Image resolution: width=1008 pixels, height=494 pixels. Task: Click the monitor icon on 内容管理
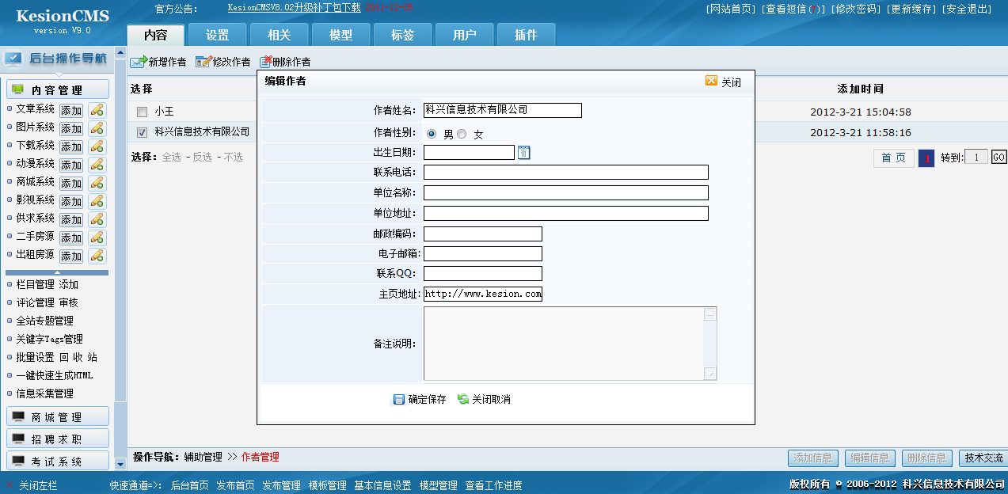pyautogui.click(x=18, y=90)
